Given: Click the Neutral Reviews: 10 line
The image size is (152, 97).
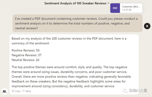Looking at the screenshot, I should 25,60.
